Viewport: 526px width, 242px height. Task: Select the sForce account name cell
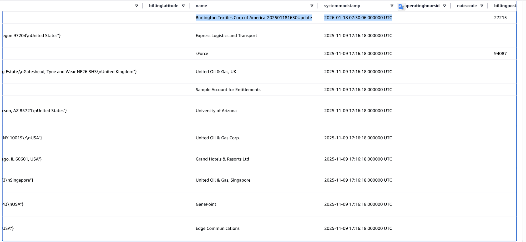pos(202,53)
